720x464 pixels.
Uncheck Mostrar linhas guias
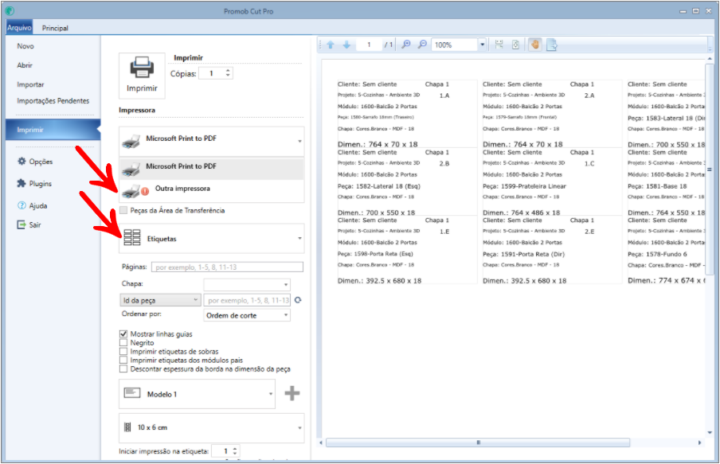(x=123, y=334)
